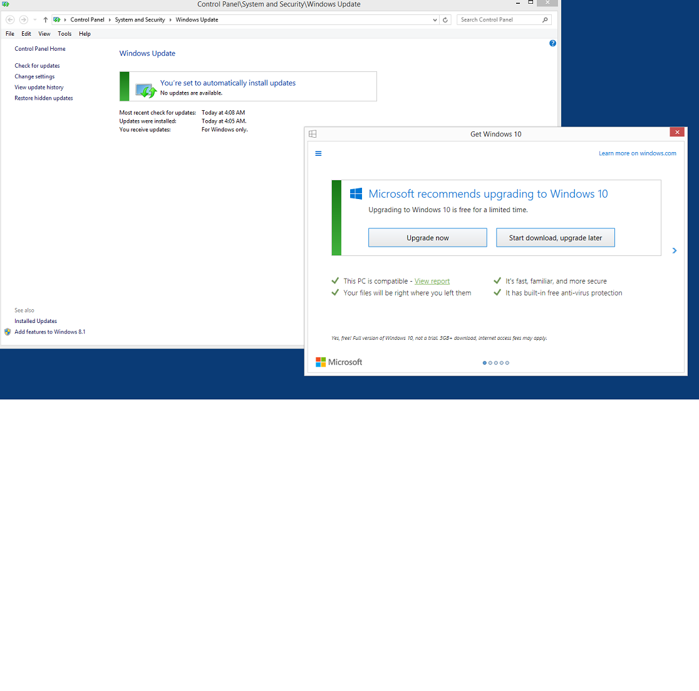Click Add features to Windows 8.1

[49, 332]
